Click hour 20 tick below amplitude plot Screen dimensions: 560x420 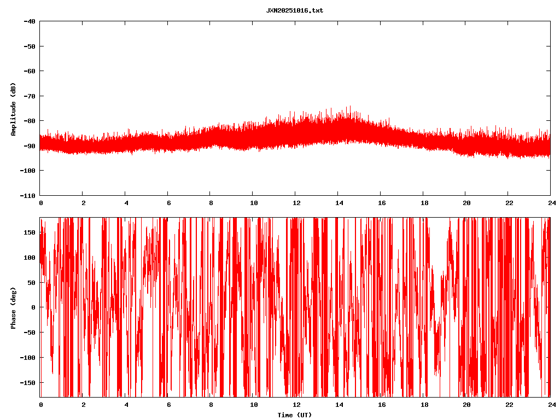coord(465,203)
